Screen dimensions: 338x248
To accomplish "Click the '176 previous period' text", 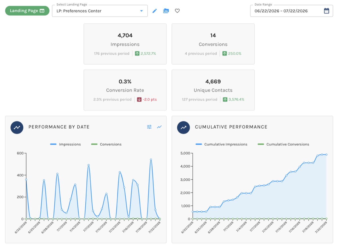I will pos(112,53).
